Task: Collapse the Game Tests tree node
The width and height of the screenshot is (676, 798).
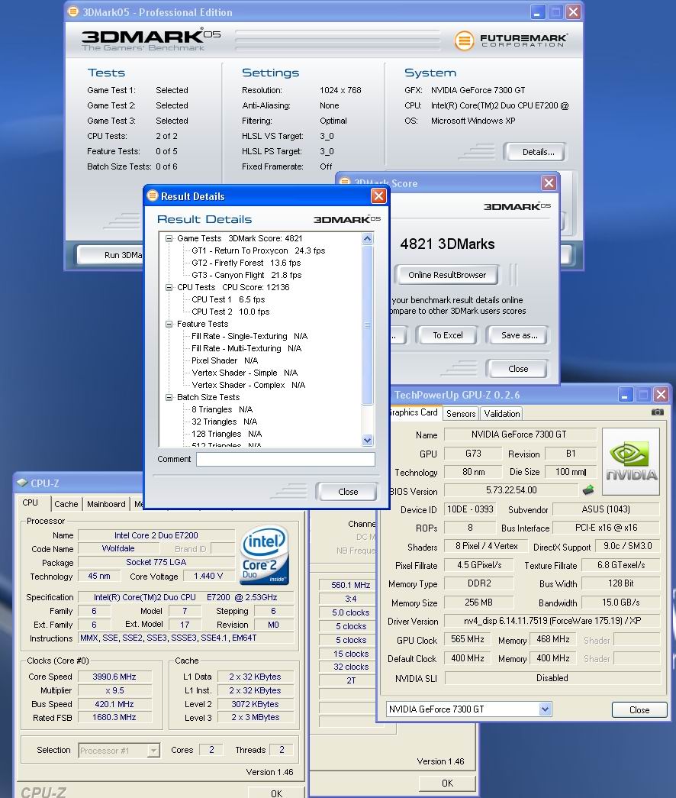Action: [x=169, y=238]
